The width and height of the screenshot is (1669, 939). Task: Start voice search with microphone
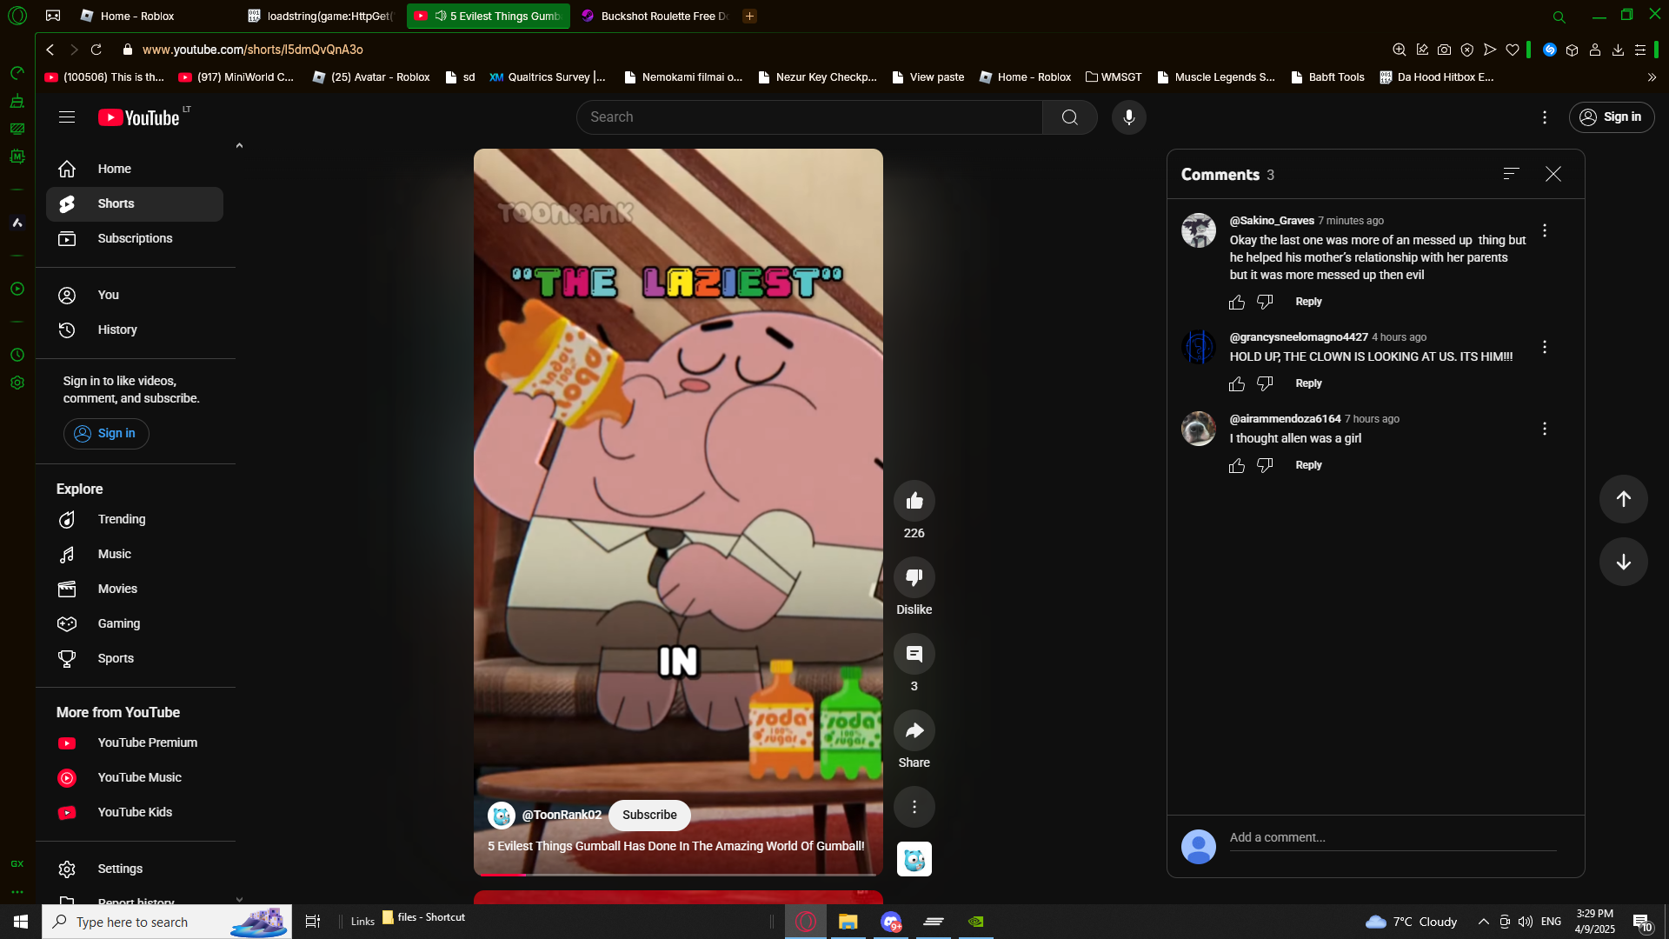click(x=1128, y=117)
